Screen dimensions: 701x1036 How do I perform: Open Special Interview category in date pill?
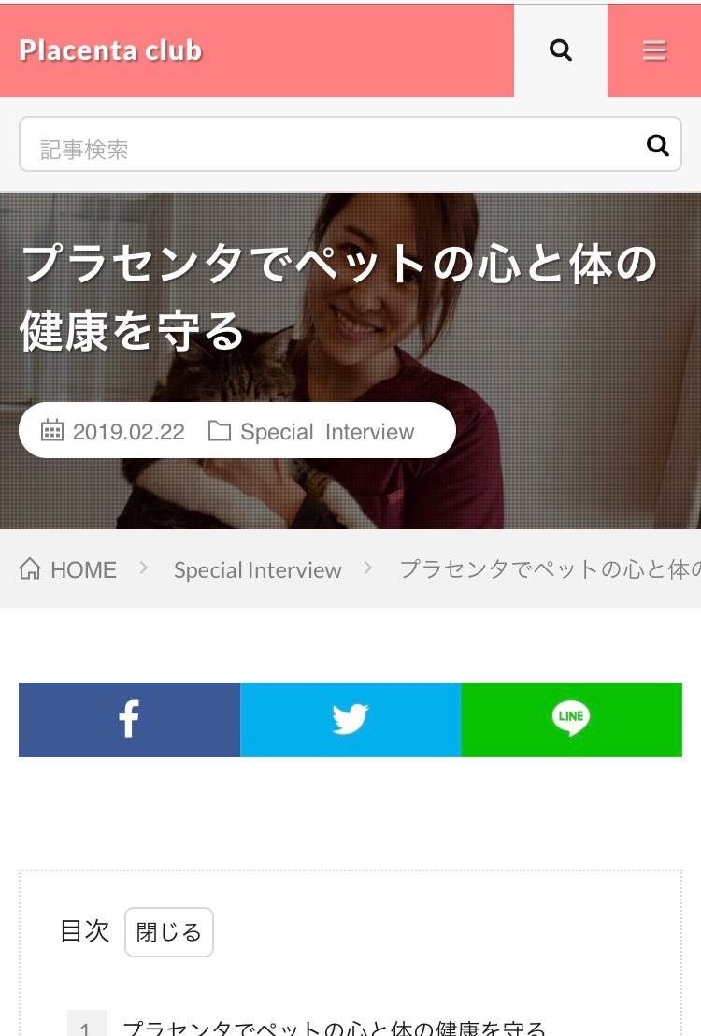pyautogui.click(x=327, y=431)
